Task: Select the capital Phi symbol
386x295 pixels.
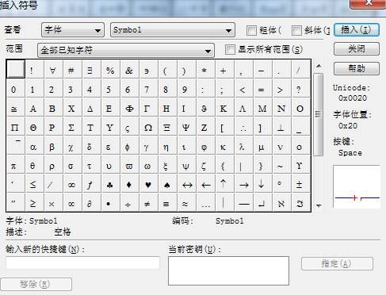Action: point(129,109)
